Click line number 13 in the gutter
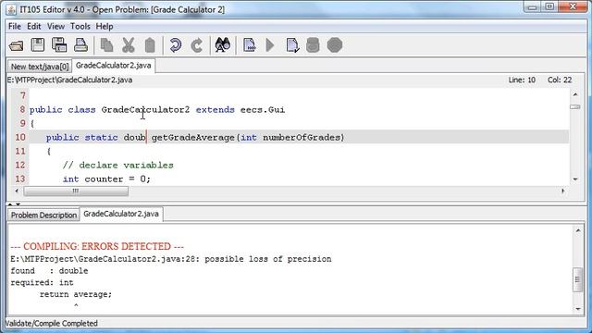The width and height of the screenshot is (592, 333). (20, 179)
